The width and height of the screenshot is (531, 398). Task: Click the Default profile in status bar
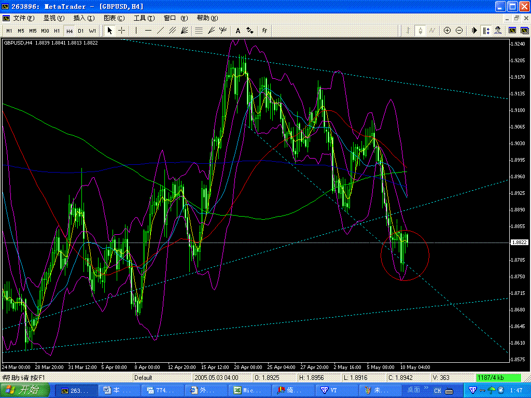(143, 378)
